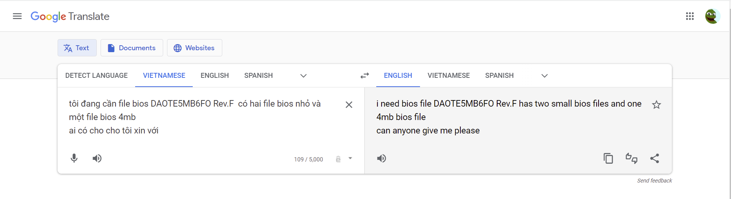Screen dimensions: 731x199
Task: Save translation with the star icon
Action: (x=657, y=105)
